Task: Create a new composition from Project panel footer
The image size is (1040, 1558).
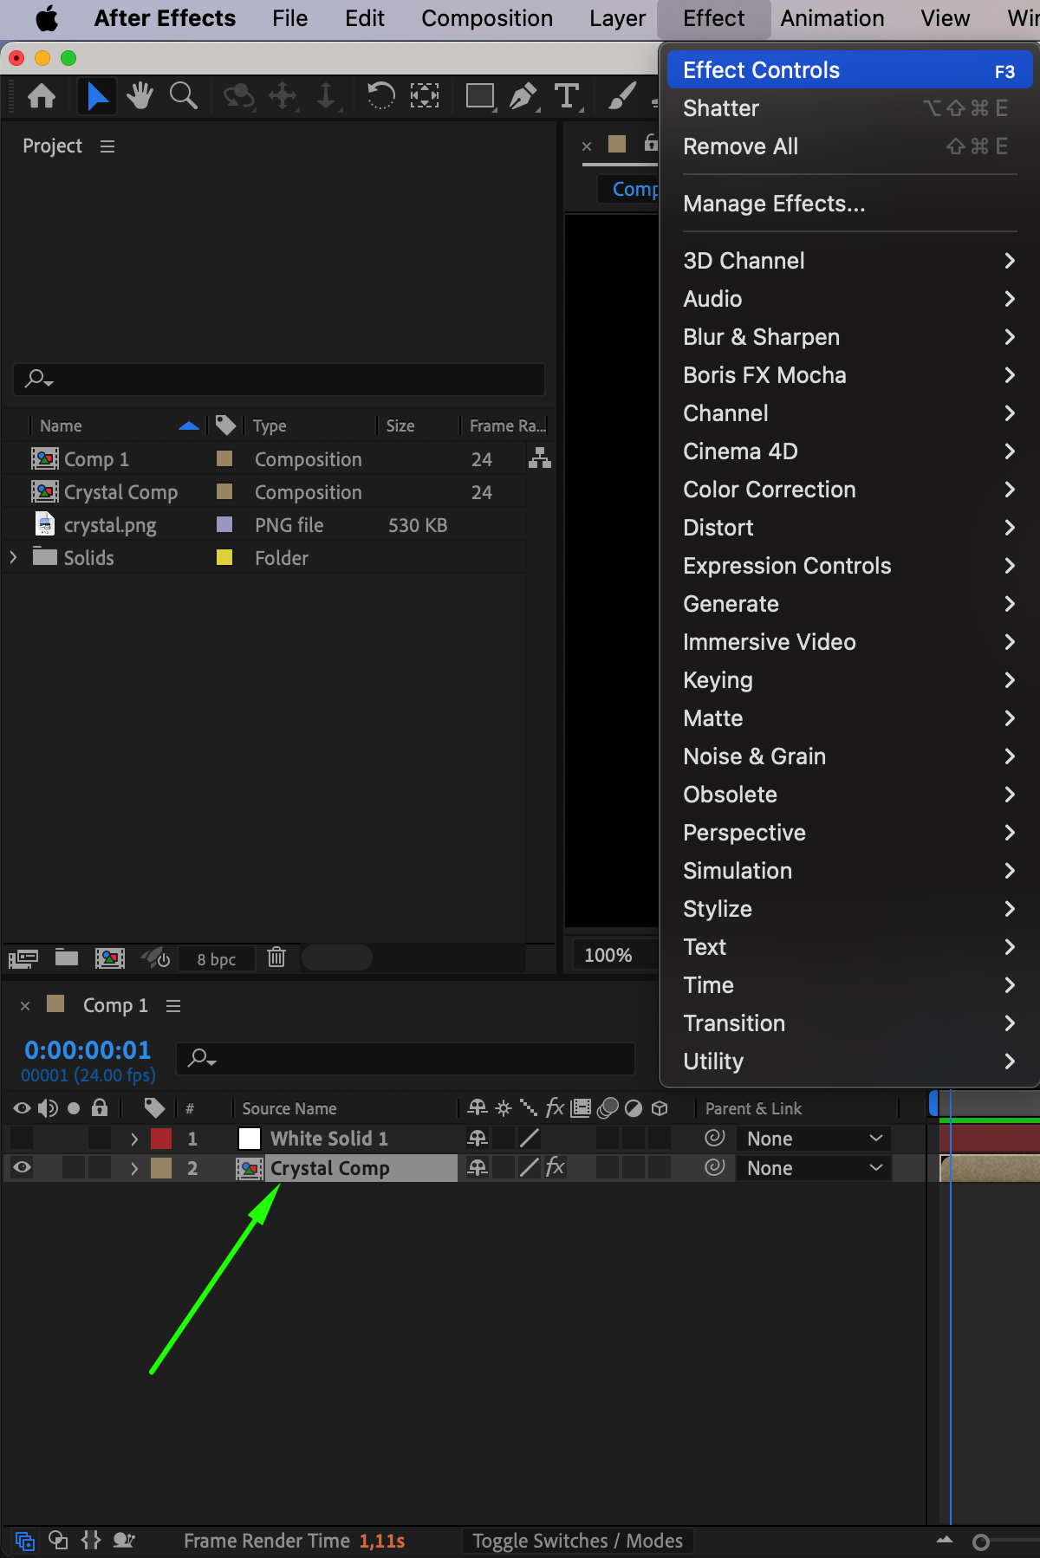Action: pos(109,958)
